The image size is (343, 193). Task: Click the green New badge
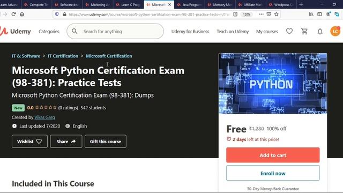[18, 108]
